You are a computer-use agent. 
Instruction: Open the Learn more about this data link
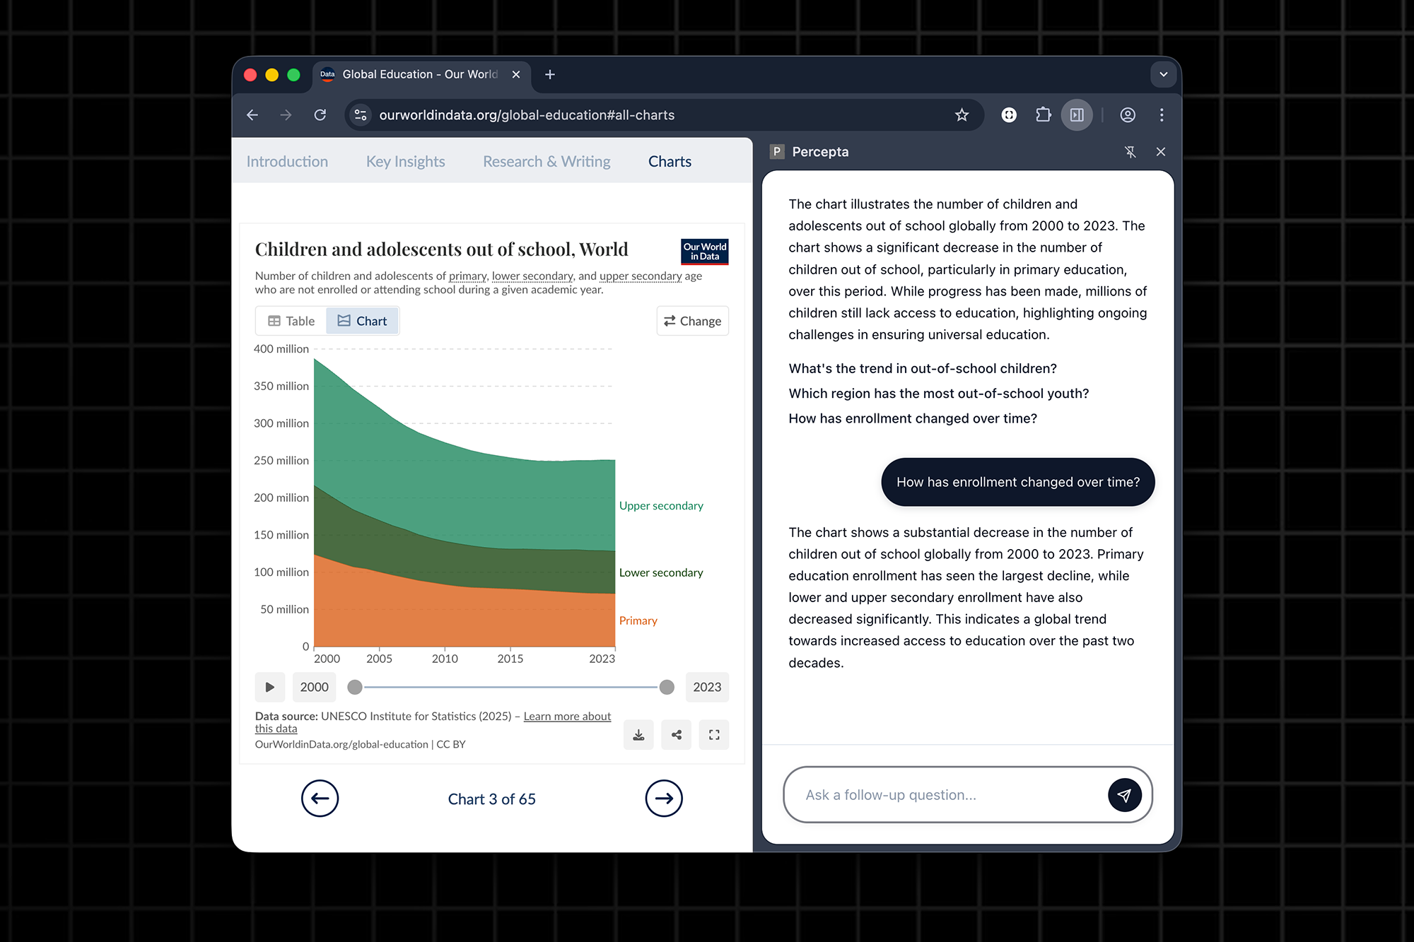click(567, 717)
